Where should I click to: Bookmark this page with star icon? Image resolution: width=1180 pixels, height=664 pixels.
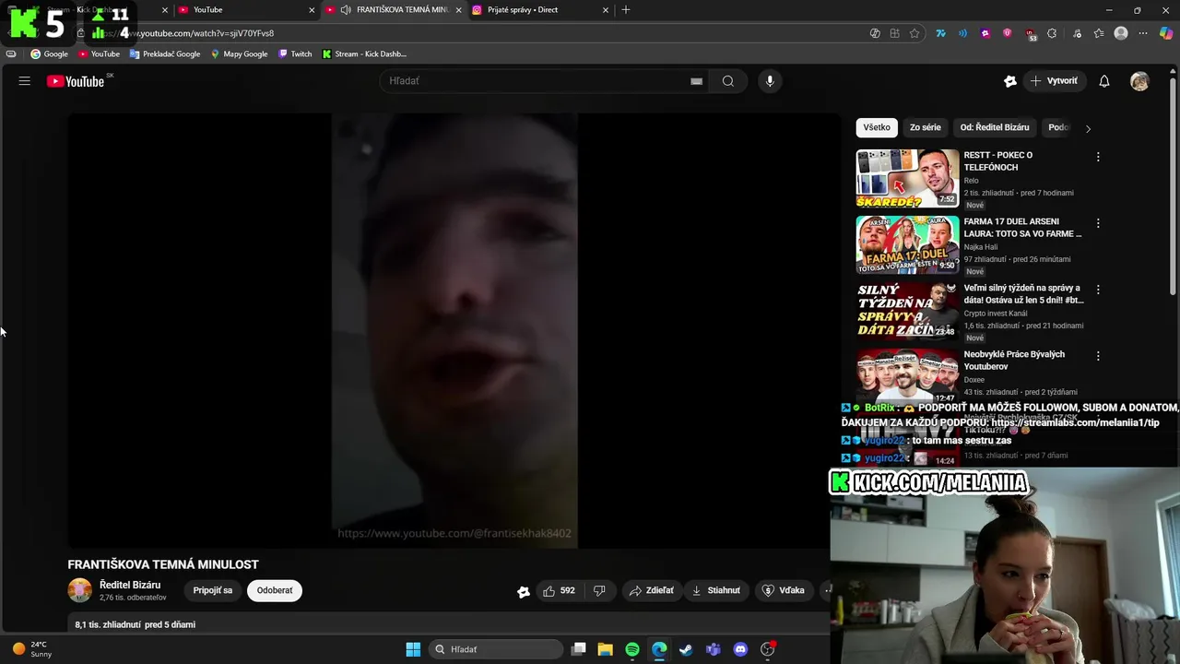[x=914, y=33]
